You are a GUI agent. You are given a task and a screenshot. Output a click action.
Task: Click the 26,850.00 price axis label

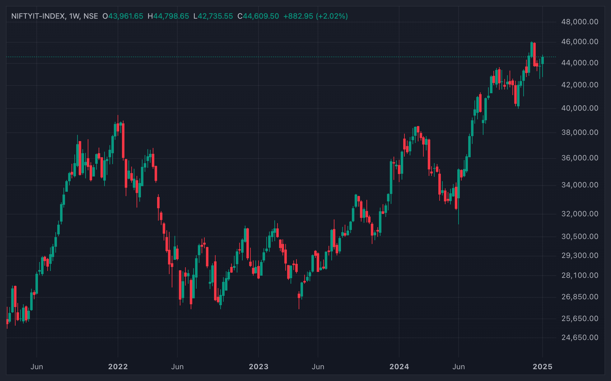tap(580, 297)
